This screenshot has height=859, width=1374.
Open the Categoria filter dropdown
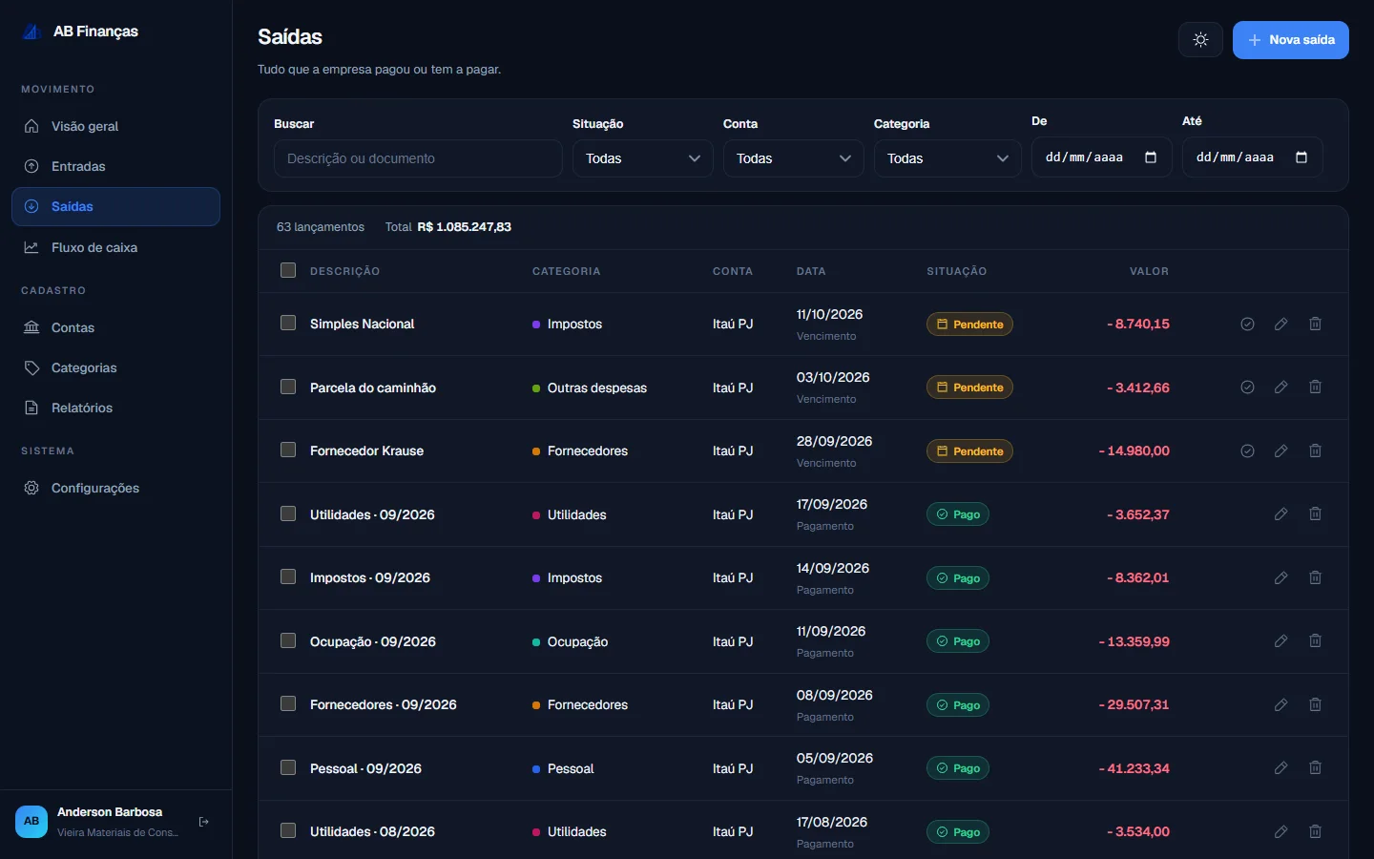pos(947,158)
